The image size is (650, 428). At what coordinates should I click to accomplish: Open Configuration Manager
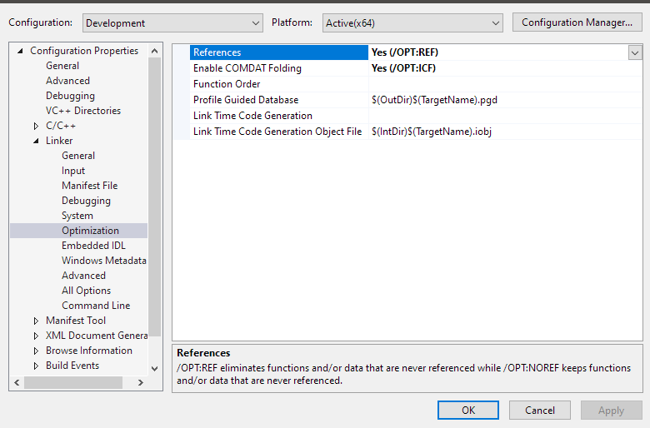(x=577, y=22)
